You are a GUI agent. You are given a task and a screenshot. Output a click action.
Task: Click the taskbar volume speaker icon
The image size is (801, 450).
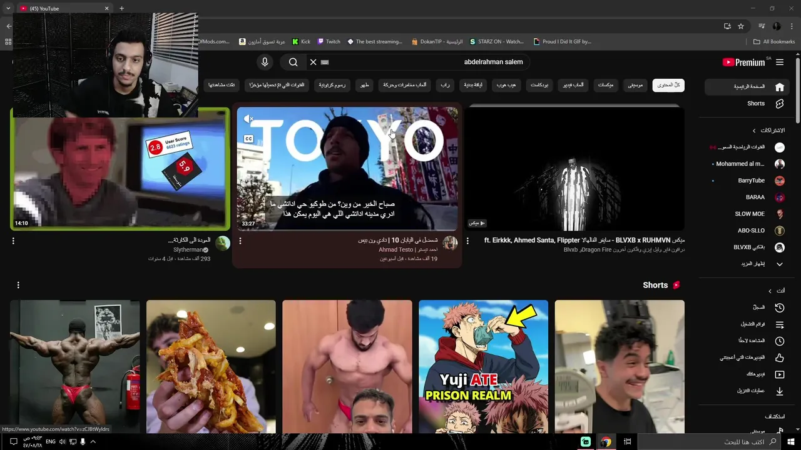[x=62, y=442]
